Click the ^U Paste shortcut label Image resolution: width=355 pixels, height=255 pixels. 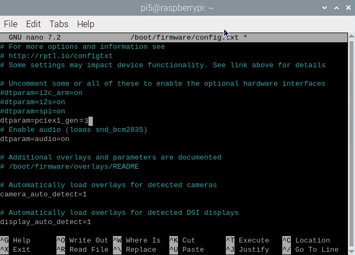click(x=187, y=250)
